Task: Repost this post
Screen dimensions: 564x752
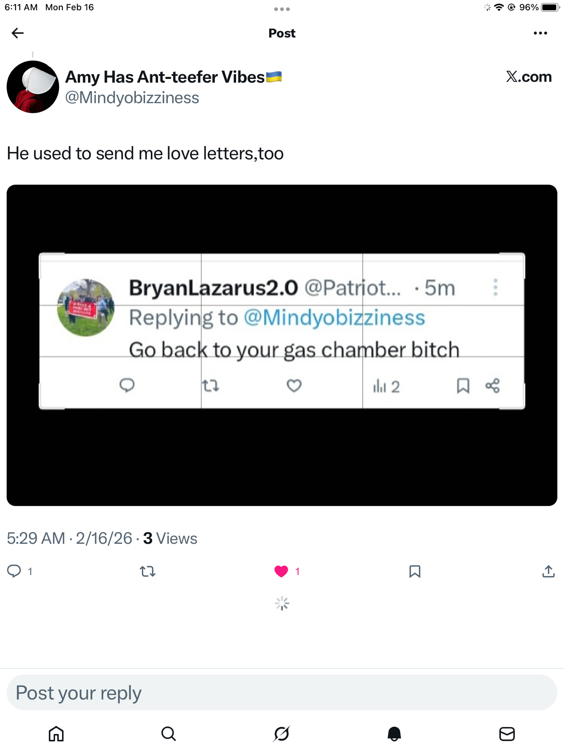Action: pyautogui.click(x=147, y=571)
